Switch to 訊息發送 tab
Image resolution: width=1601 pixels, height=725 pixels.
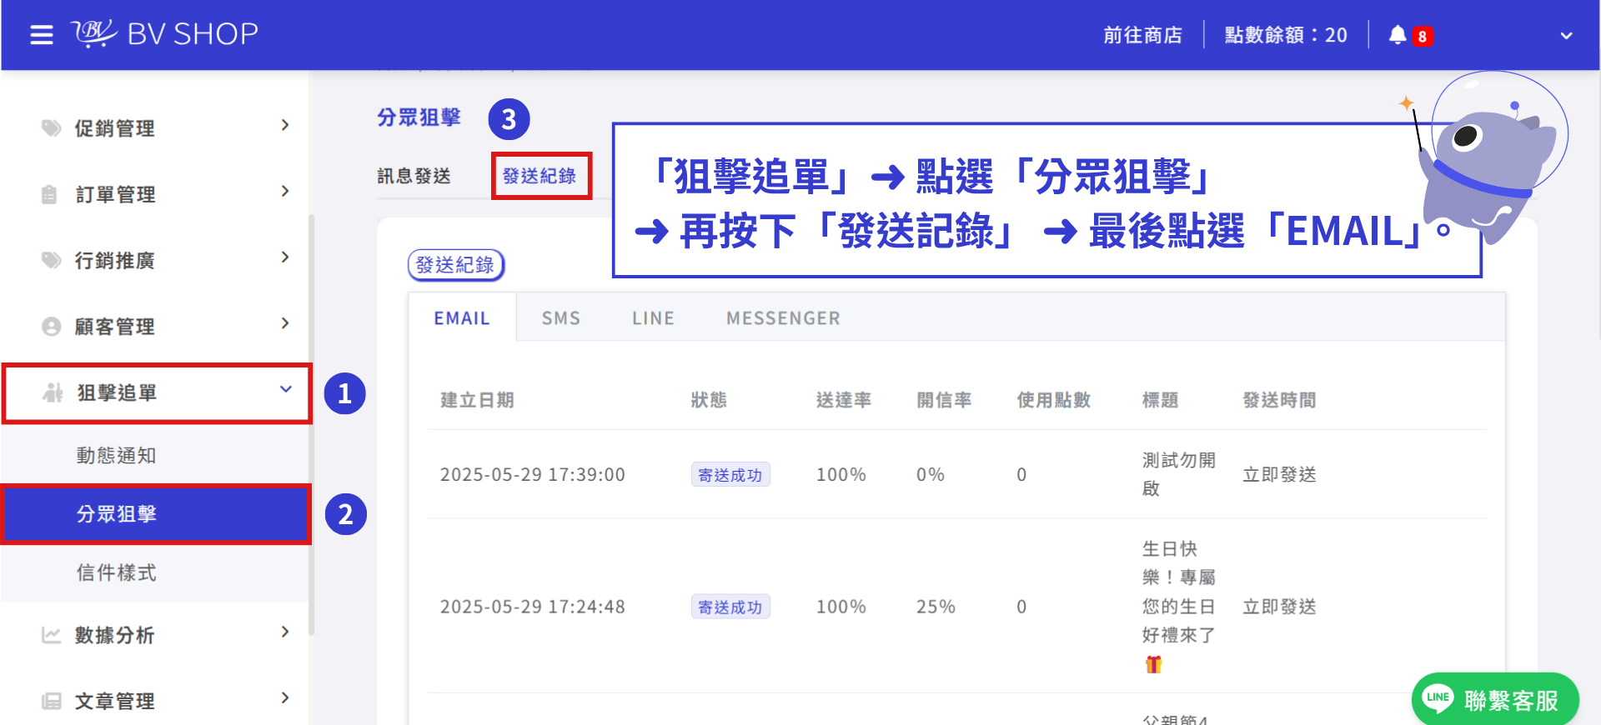click(414, 176)
